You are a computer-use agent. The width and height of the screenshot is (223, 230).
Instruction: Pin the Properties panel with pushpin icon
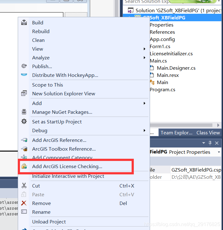[210, 143]
